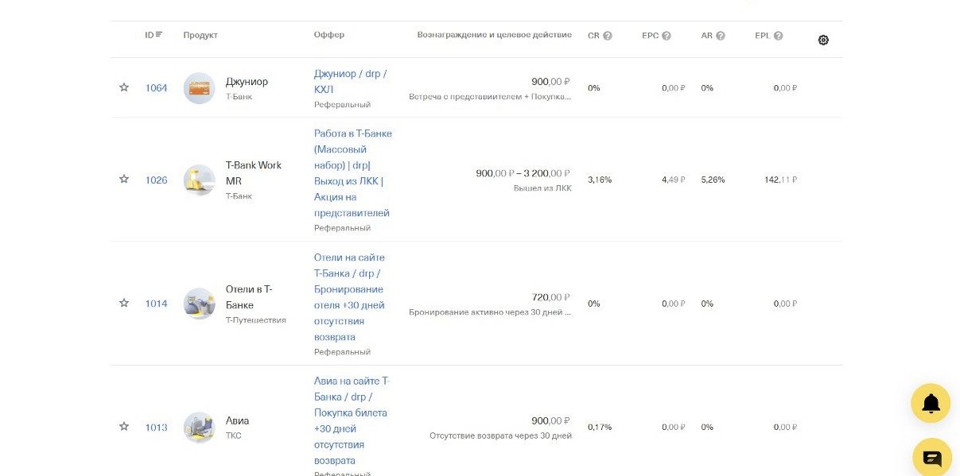Click the 142,11 ₽ EPL value
960x476 pixels.
pos(780,180)
